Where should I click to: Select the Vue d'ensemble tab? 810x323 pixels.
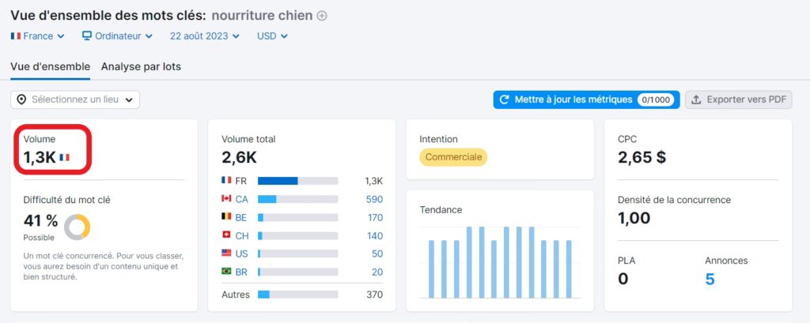point(50,66)
